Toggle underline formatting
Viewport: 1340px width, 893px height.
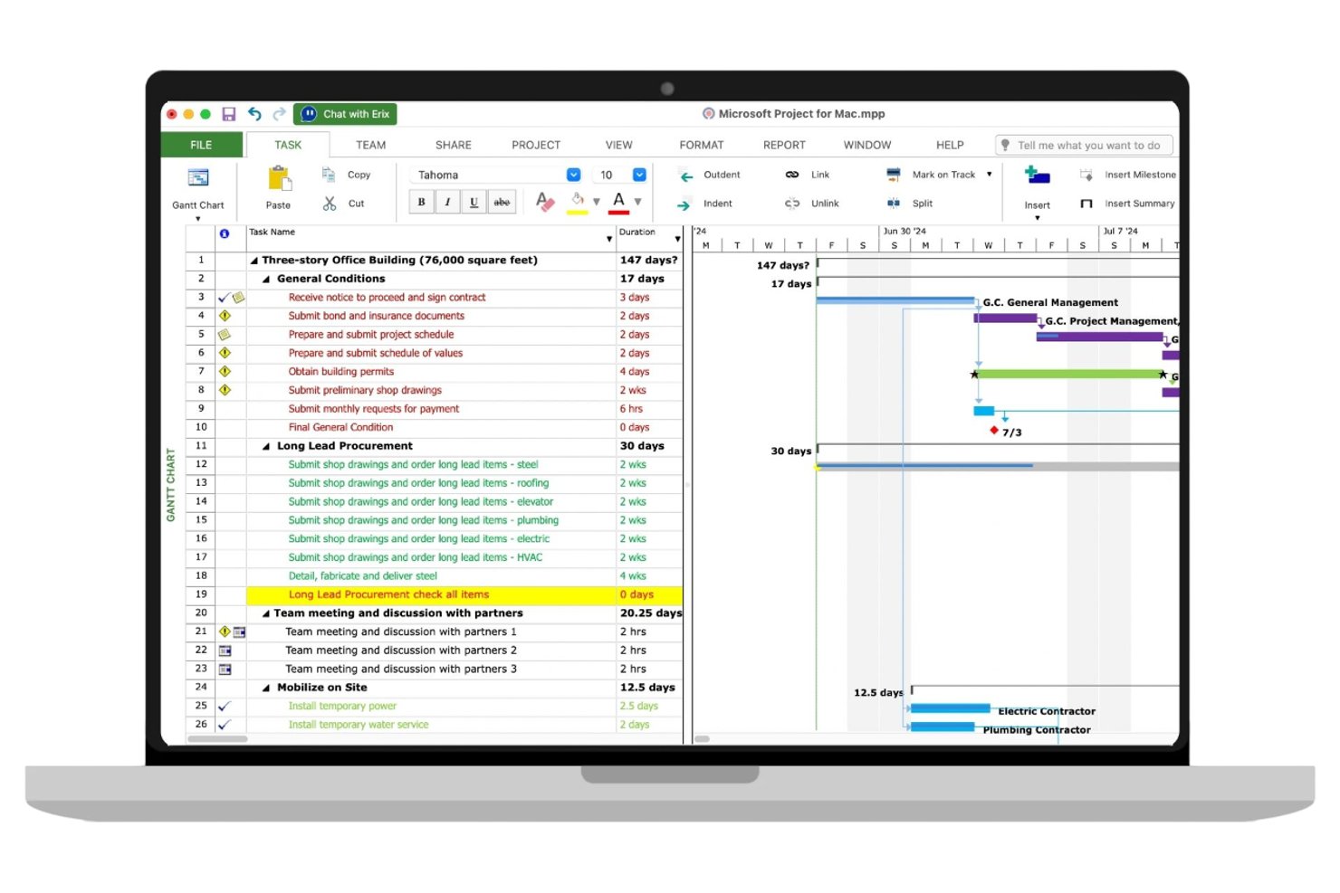point(474,203)
